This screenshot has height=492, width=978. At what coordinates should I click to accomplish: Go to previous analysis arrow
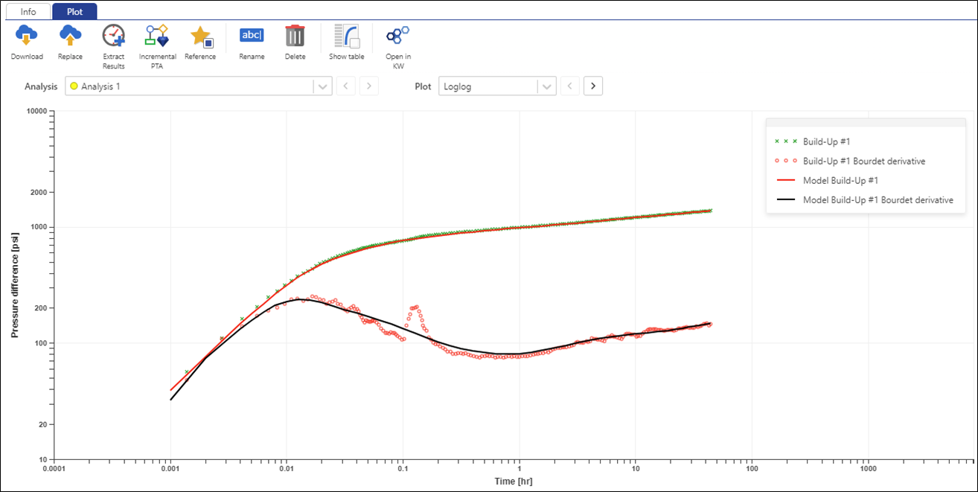345,86
